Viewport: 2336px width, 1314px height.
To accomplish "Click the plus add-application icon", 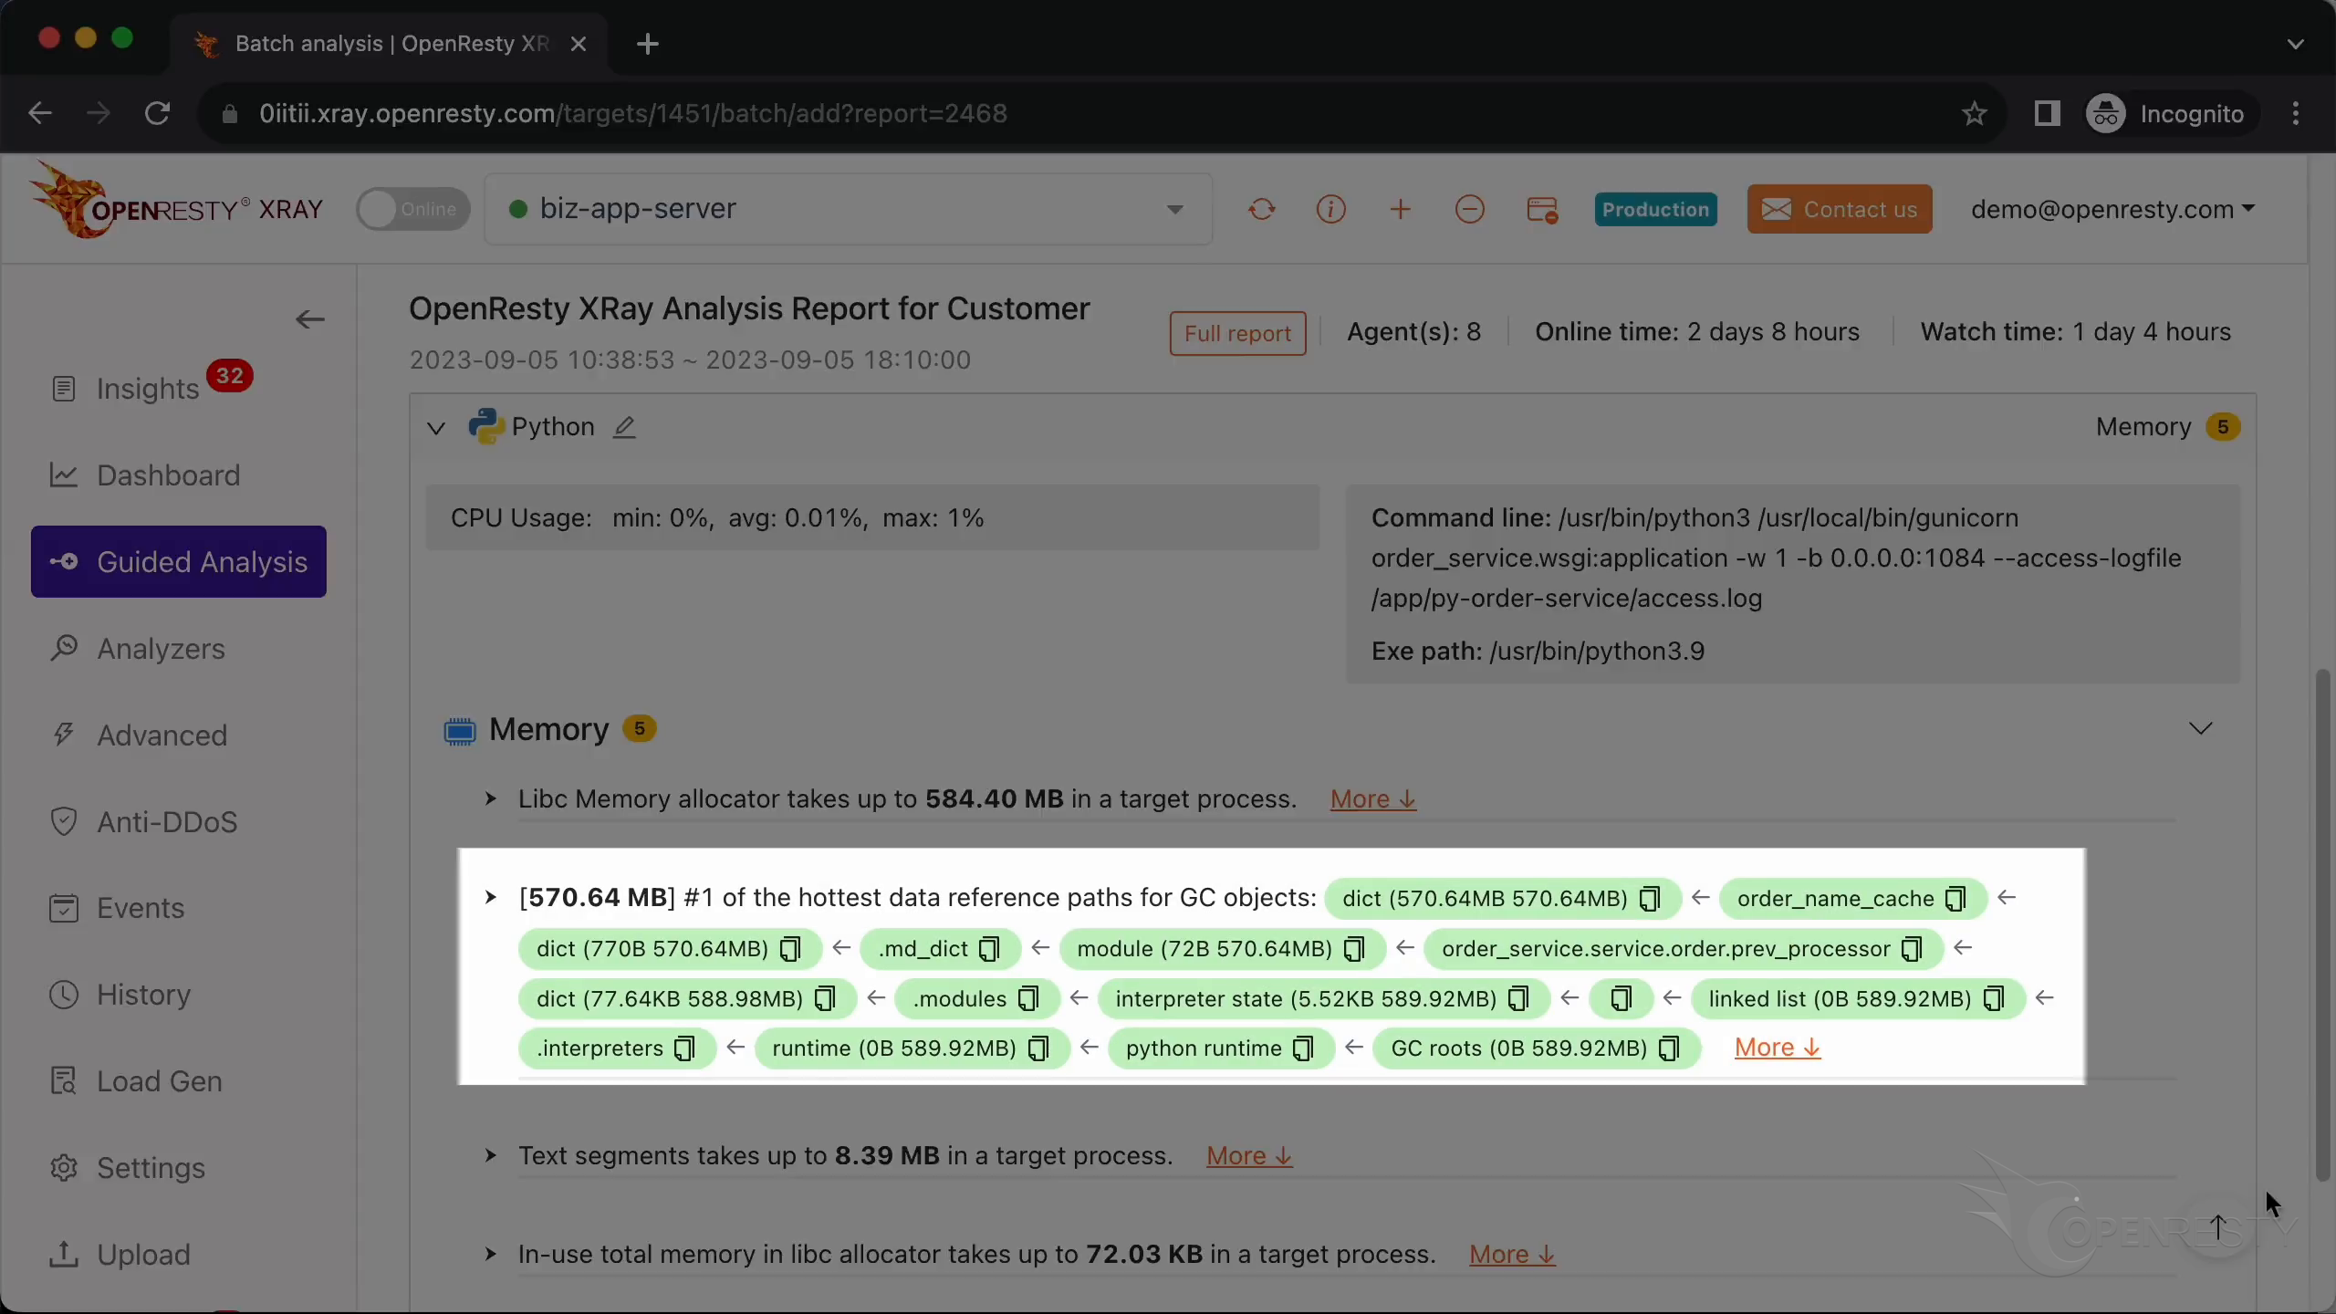I will pyautogui.click(x=1400, y=209).
